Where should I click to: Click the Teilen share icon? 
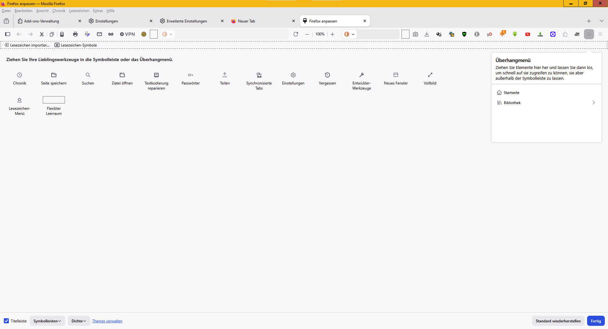(x=225, y=75)
